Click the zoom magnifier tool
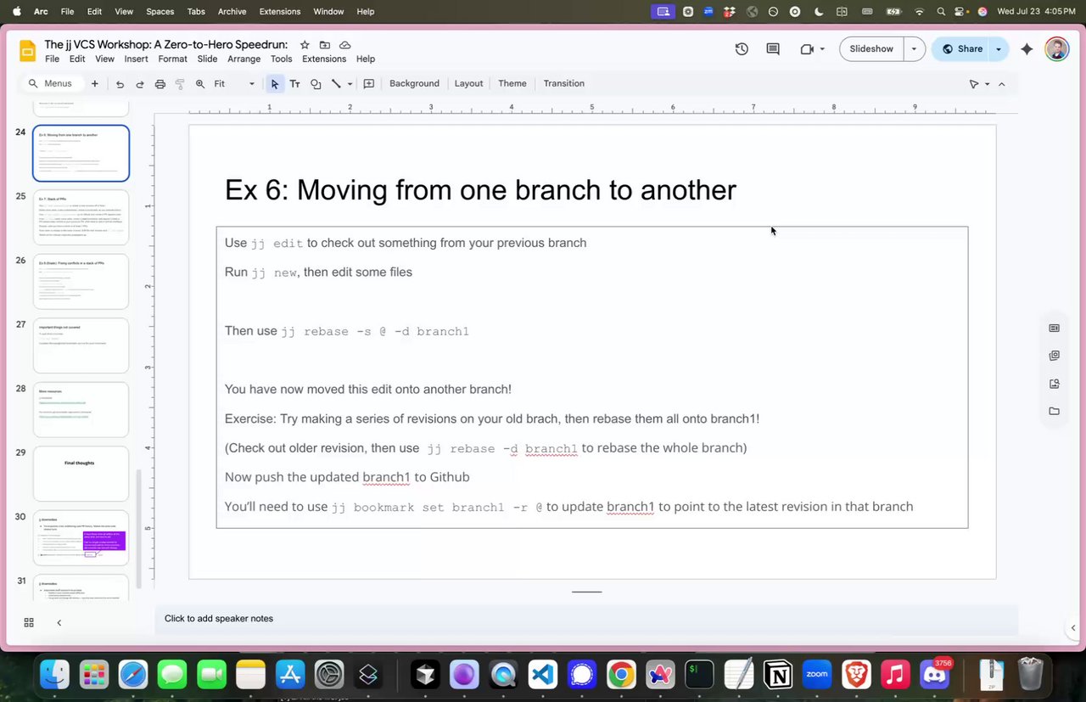The height and width of the screenshot is (702, 1086). point(200,84)
